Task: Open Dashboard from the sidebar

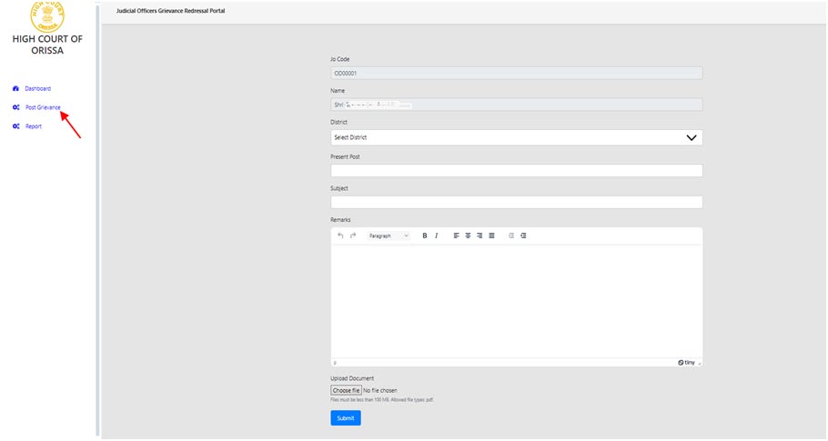Action: pyautogui.click(x=37, y=88)
